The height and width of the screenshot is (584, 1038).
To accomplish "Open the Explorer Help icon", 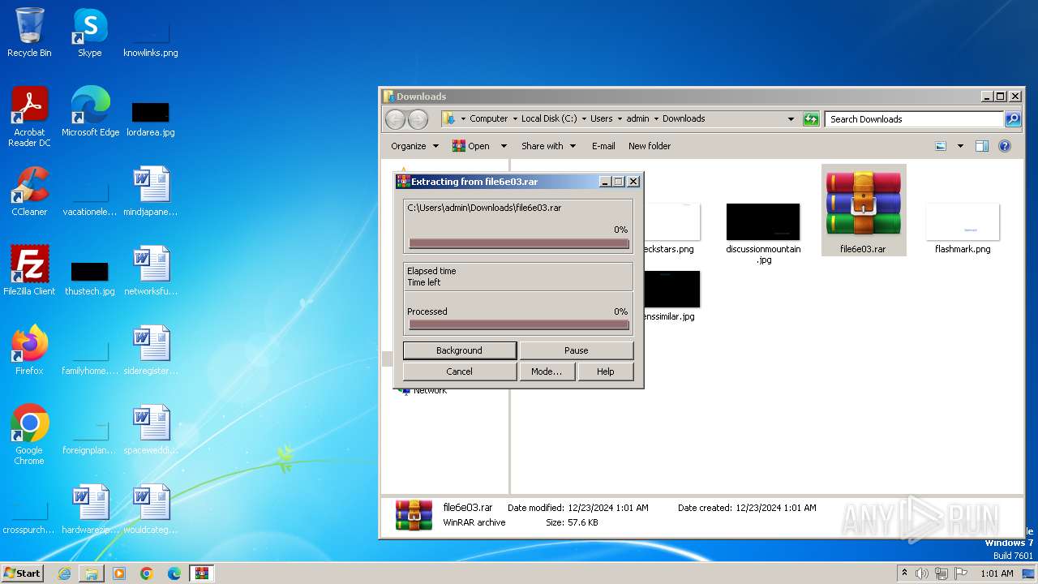I will coord(1005,146).
